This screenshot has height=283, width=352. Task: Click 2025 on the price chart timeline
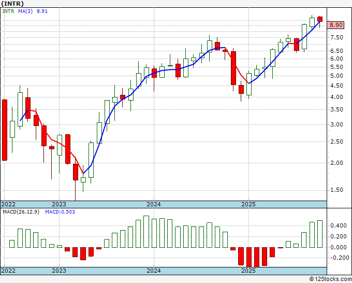pyautogui.click(x=248, y=204)
